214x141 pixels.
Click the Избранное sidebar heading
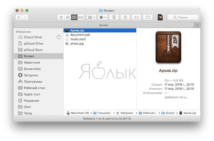23,32
